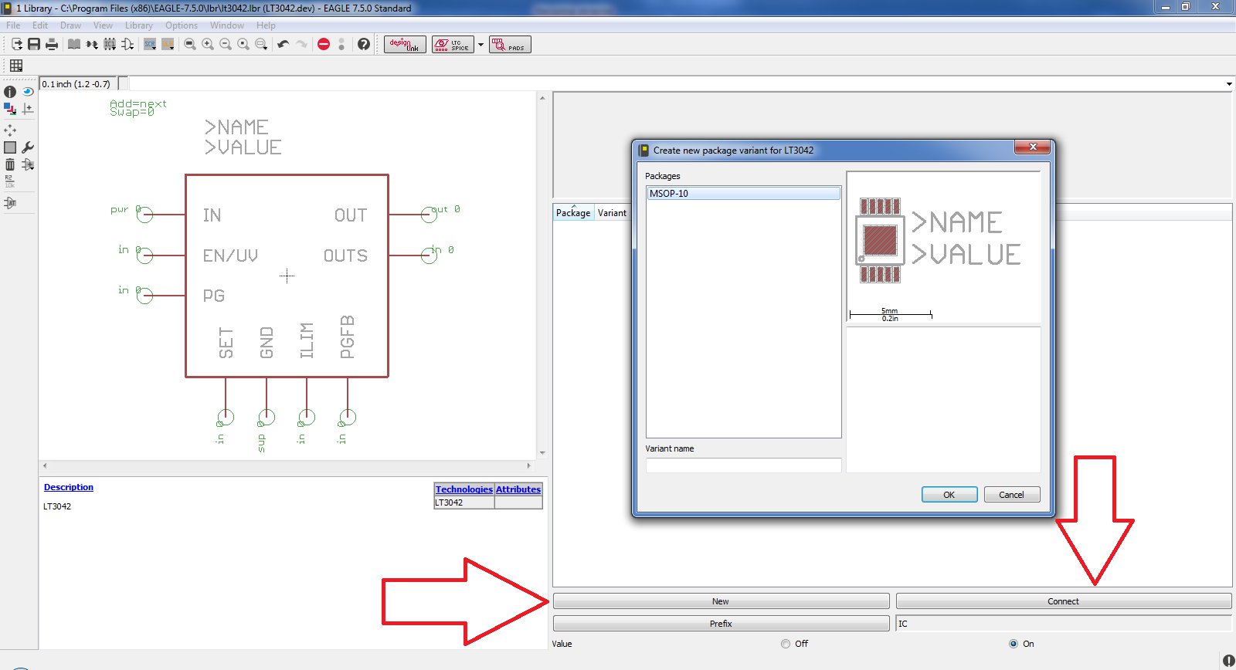1236x670 pixels.
Task: Click the Variant column header
Action: (613, 213)
